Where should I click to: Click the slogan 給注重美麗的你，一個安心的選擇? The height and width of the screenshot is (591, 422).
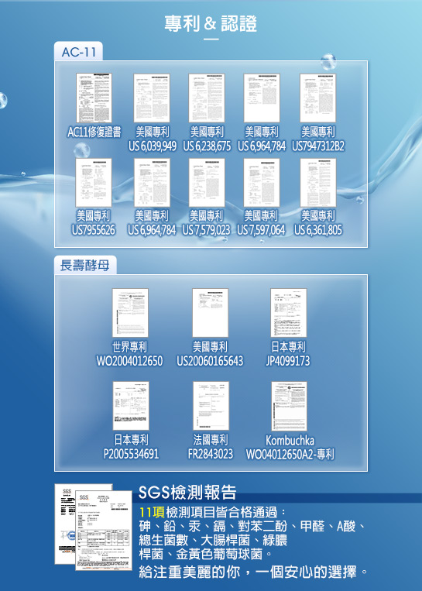[x=252, y=572]
